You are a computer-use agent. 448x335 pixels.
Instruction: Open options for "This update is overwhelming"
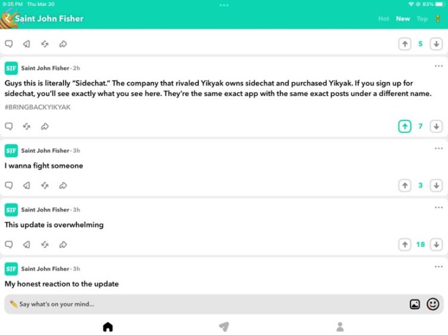click(x=439, y=207)
